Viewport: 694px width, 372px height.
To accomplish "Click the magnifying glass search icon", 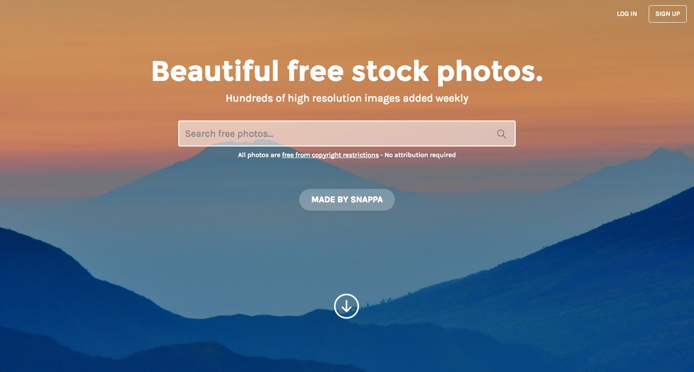I will (502, 134).
